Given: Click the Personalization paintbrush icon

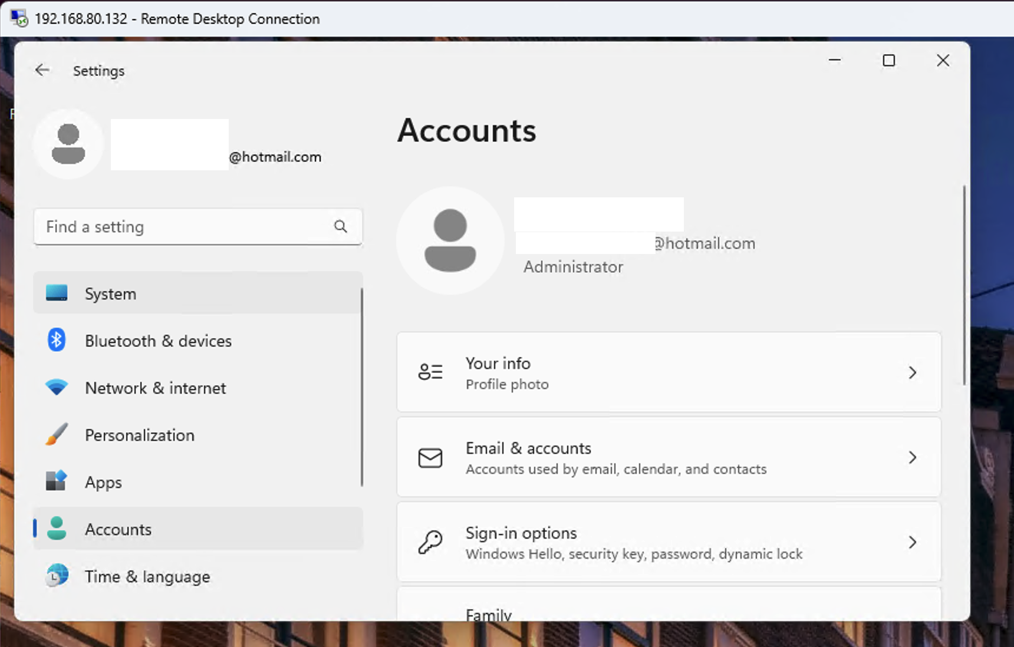Looking at the screenshot, I should tap(57, 435).
